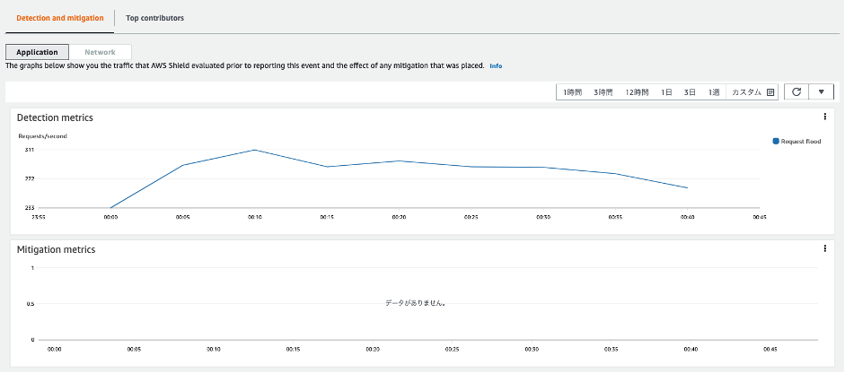The image size is (845, 373).
Task: Switch to the Top contributors tab
Action: click(x=155, y=18)
